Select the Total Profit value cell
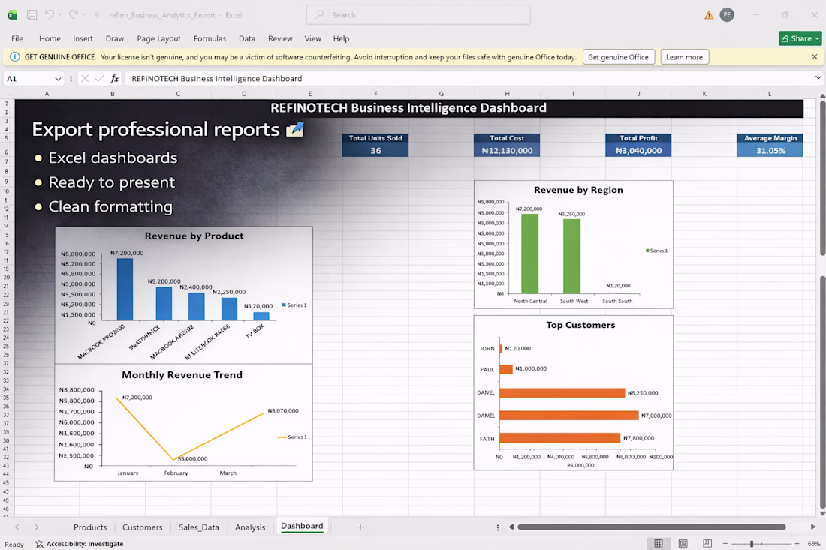The width and height of the screenshot is (826, 550). pyautogui.click(x=638, y=151)
